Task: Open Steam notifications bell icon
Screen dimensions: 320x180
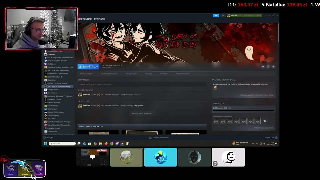Action: coord(223,15)
